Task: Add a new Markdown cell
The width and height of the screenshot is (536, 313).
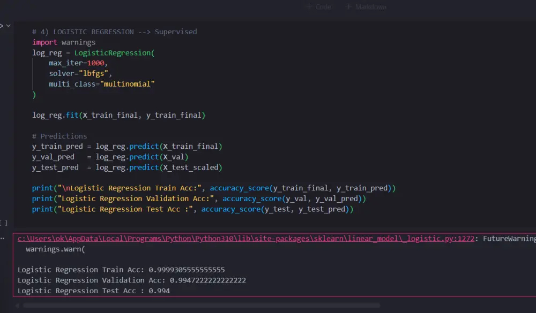Action: (x=367, y=7)
